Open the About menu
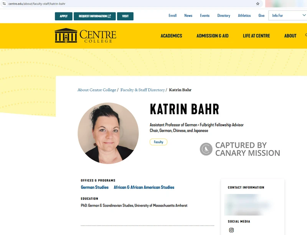The width and height of the screenshot is (307, 235). coord(290,36)
